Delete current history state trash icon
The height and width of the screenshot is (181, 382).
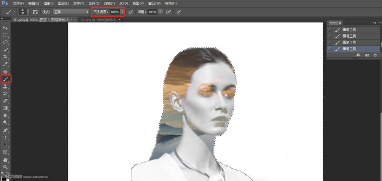(x=375, y=55)
